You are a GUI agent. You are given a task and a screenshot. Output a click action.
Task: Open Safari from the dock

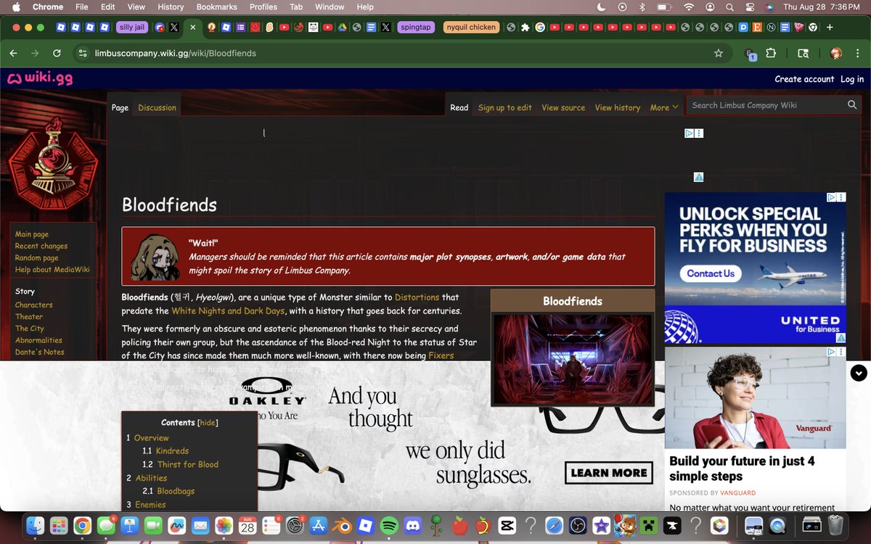point(554,524)
